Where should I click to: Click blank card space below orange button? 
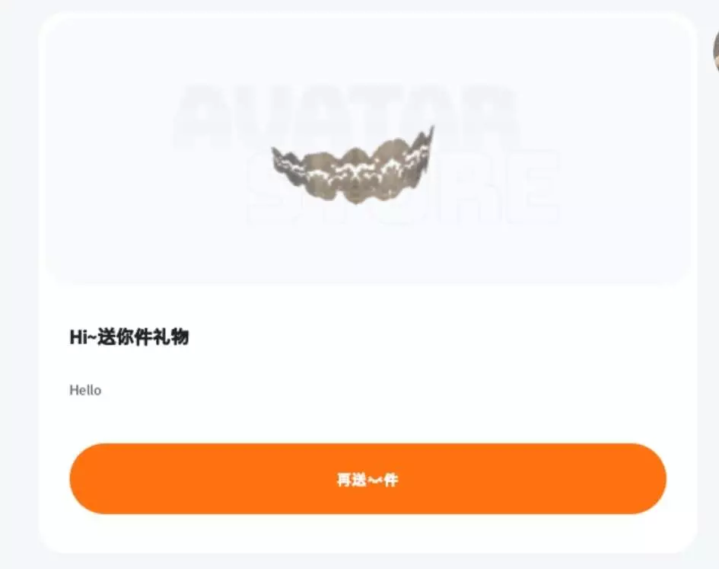coord(367,532)
